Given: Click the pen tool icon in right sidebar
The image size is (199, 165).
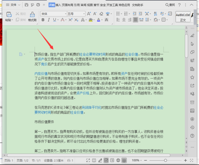Looking at the screenshot, I should point(192,35).
